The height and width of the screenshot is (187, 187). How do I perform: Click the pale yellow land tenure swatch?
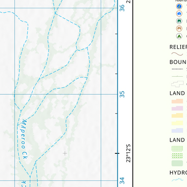(x=177, y=123)
